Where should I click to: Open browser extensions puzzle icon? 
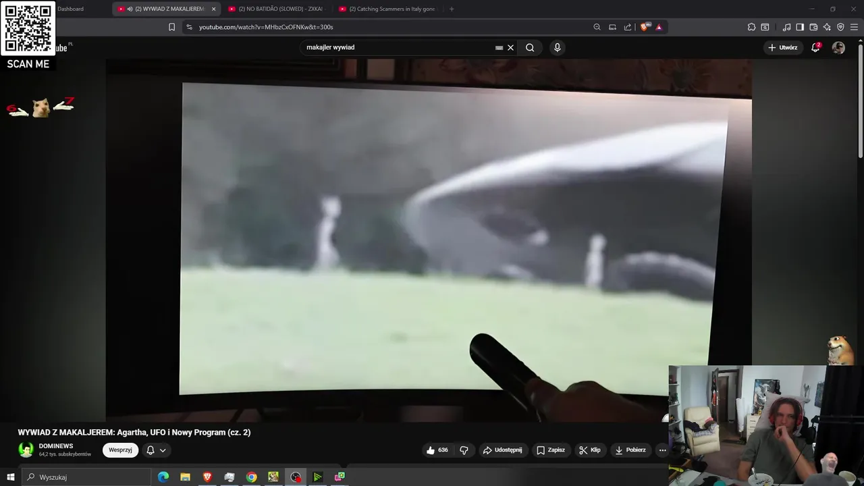pyautogui.click(x=751, y=27)
